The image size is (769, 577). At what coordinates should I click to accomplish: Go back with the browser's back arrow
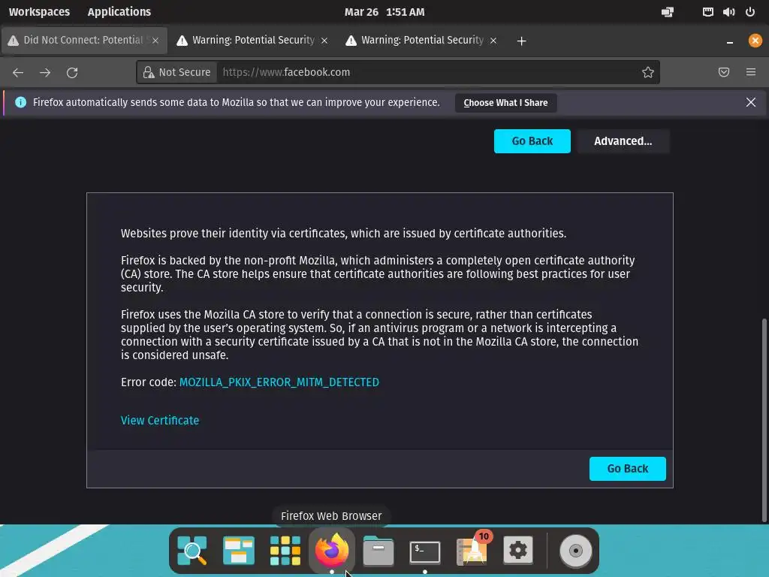coord(18,73)
